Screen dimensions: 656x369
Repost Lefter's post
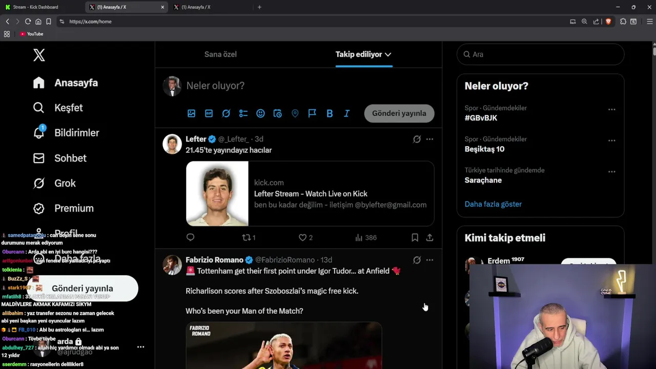(249, 237)
